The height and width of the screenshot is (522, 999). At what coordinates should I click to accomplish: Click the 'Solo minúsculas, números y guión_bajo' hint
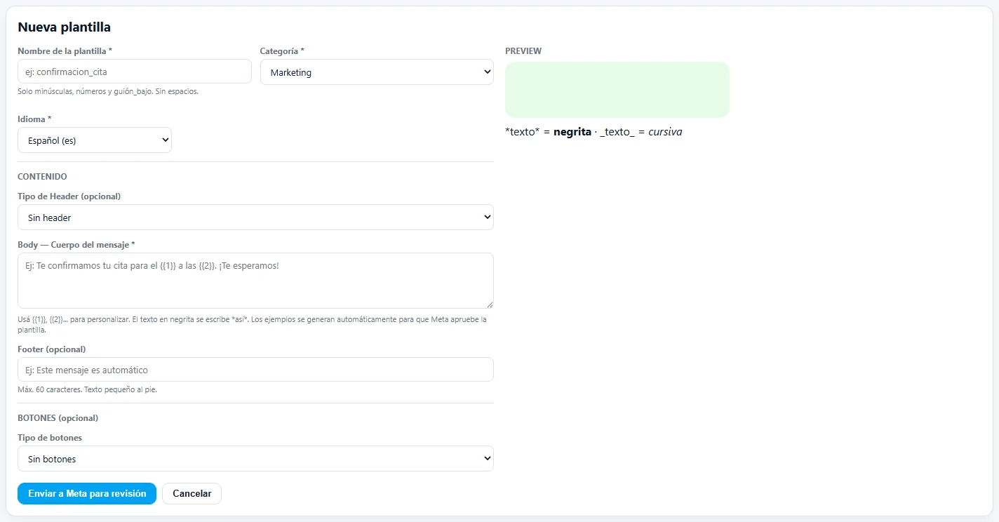(108, 91)
